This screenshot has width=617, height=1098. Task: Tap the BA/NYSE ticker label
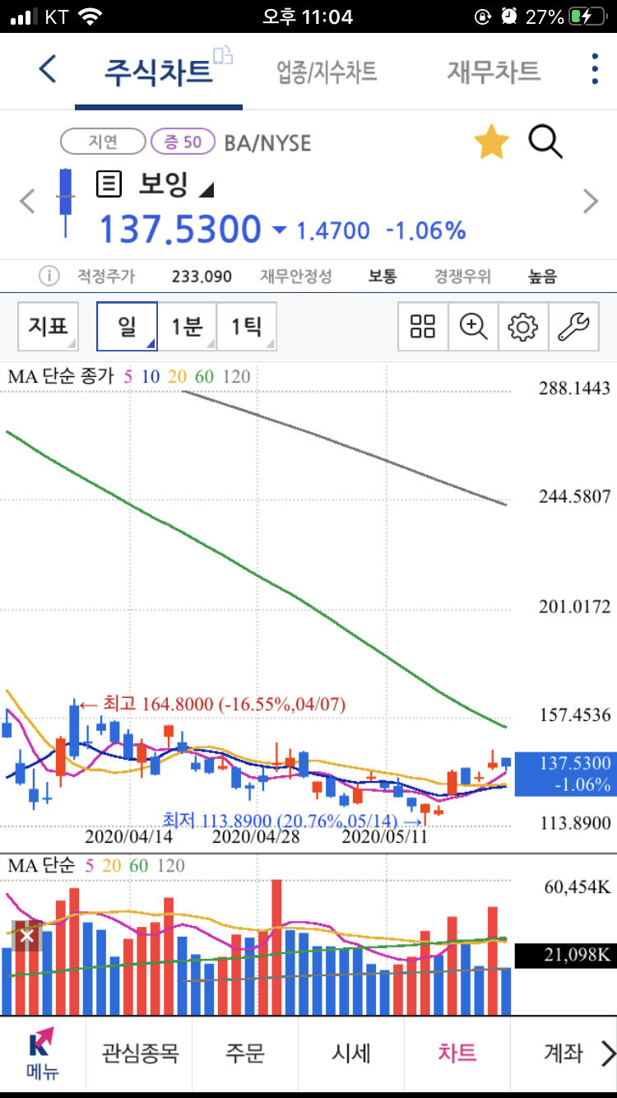coord(267,143)
